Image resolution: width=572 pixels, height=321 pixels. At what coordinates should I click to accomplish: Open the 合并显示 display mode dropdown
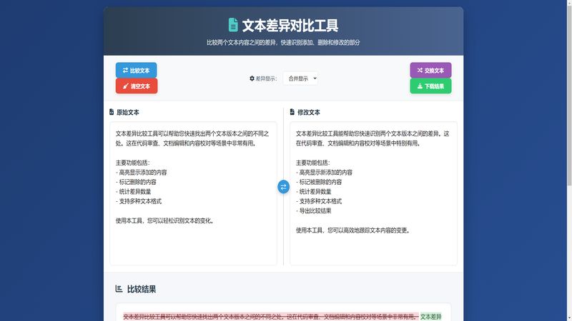(x=300, y=78)
